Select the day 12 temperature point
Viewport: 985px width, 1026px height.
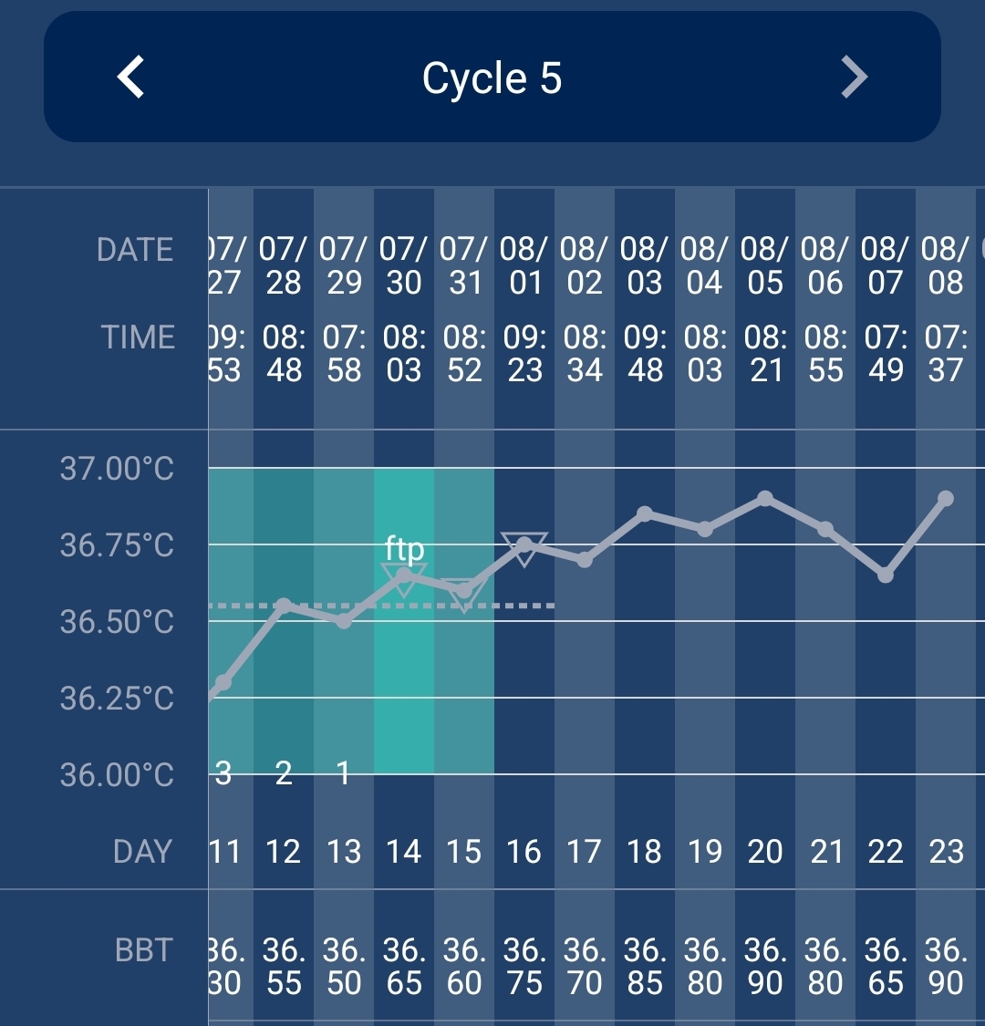pyautogui.click(x=284, y=606)
